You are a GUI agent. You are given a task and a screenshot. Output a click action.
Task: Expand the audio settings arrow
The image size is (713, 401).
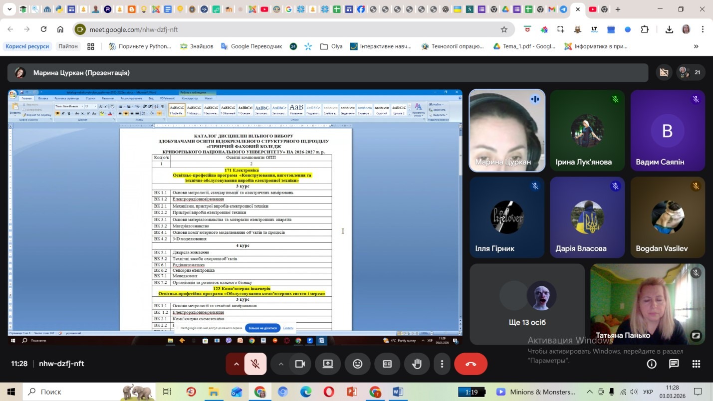[x=237, y=364]
